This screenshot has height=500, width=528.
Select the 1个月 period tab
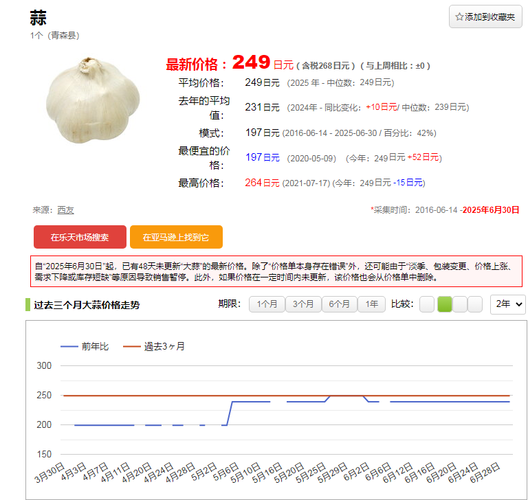click(267, 304)
